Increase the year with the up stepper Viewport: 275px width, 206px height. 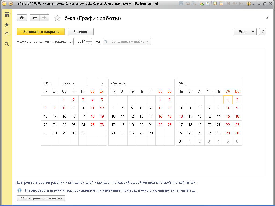[x=89, y=40]
